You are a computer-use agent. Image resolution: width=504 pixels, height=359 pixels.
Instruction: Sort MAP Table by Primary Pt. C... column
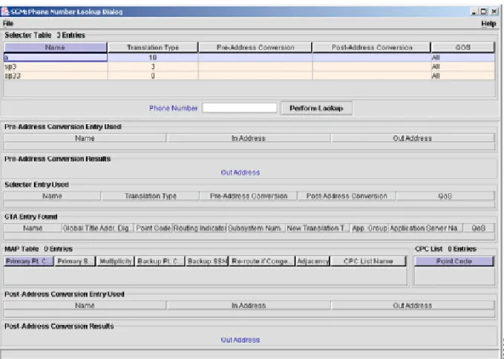(x=29, y=261)
